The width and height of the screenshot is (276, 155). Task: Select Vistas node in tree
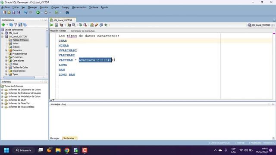16,43
